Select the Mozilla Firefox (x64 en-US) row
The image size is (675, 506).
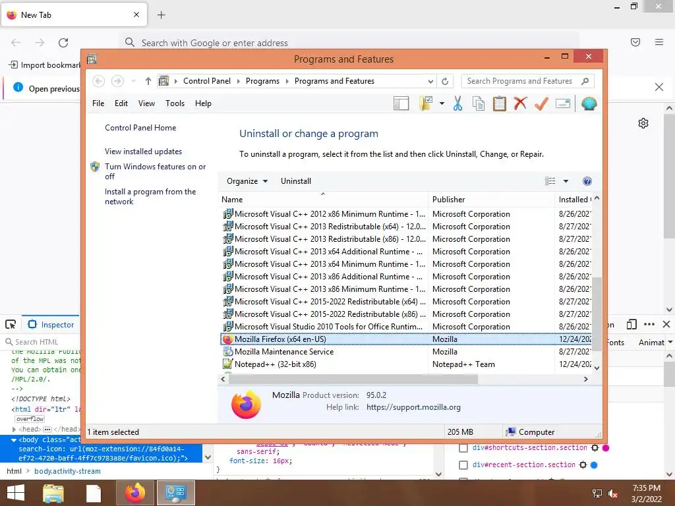(x=405, y=339)
